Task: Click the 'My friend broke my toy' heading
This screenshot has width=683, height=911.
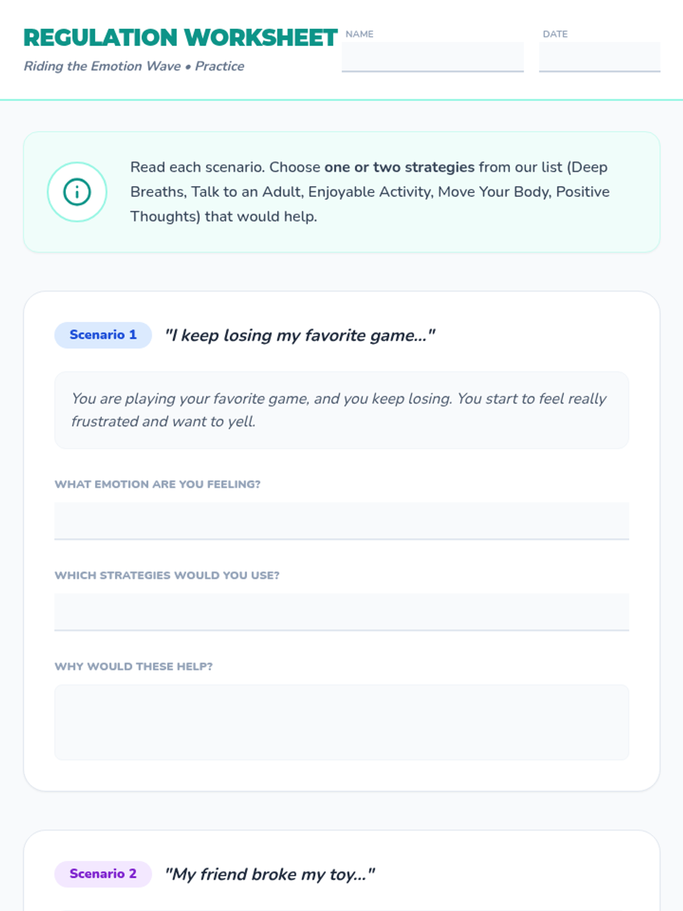Action: [269, 874]
